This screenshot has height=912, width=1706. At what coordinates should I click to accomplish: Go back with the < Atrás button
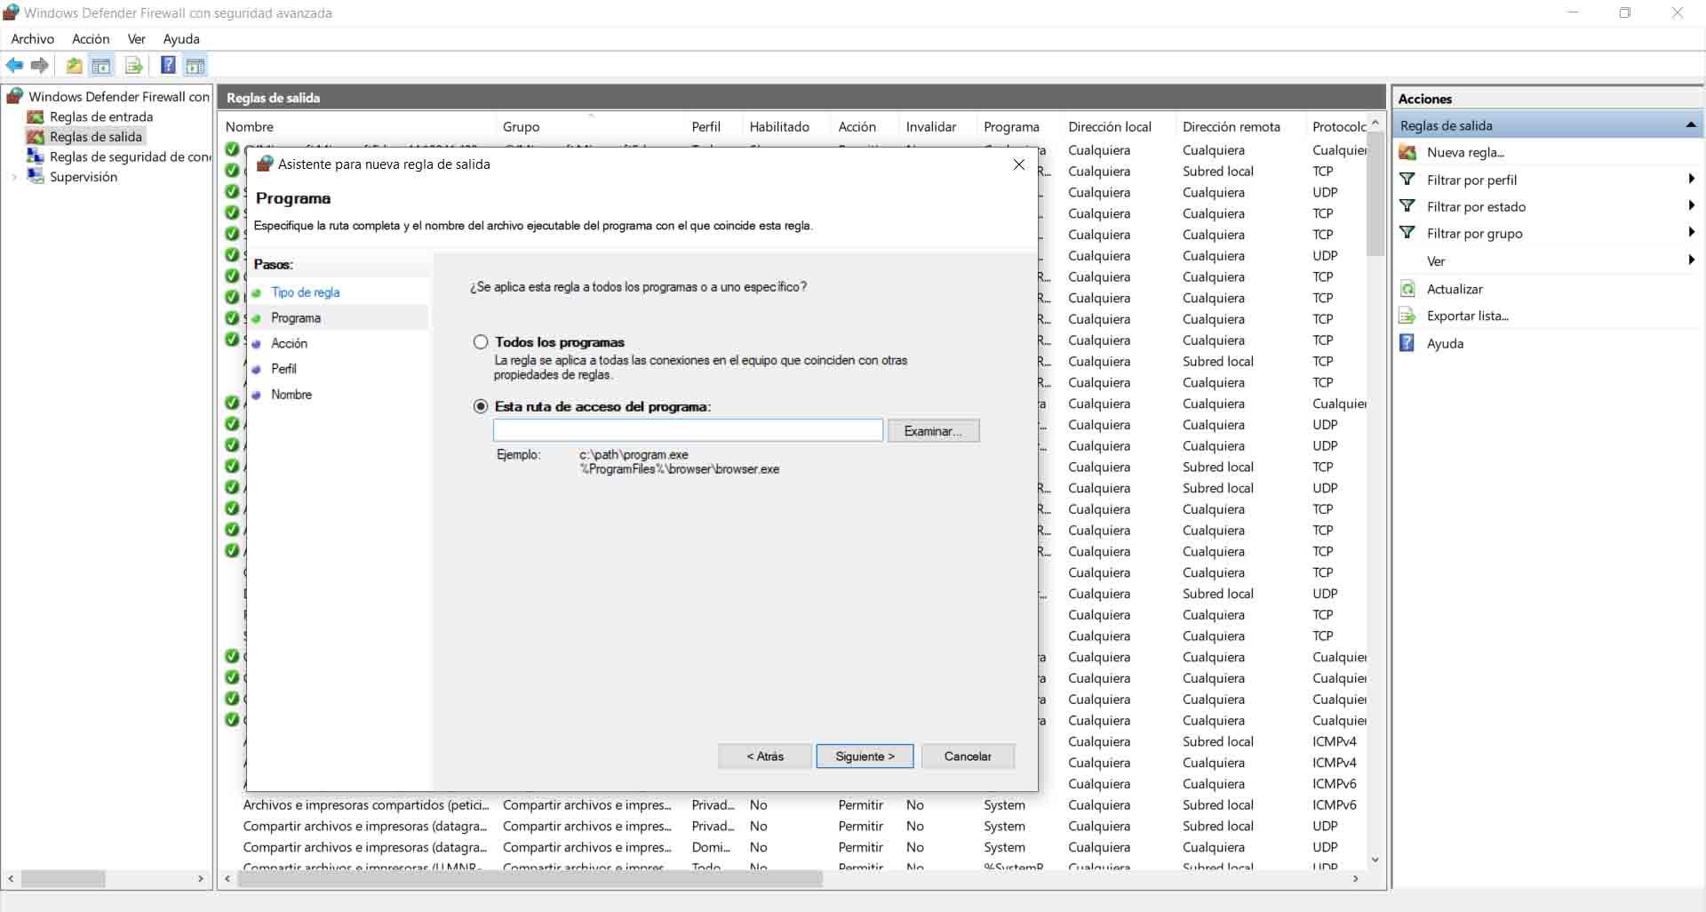765,756
